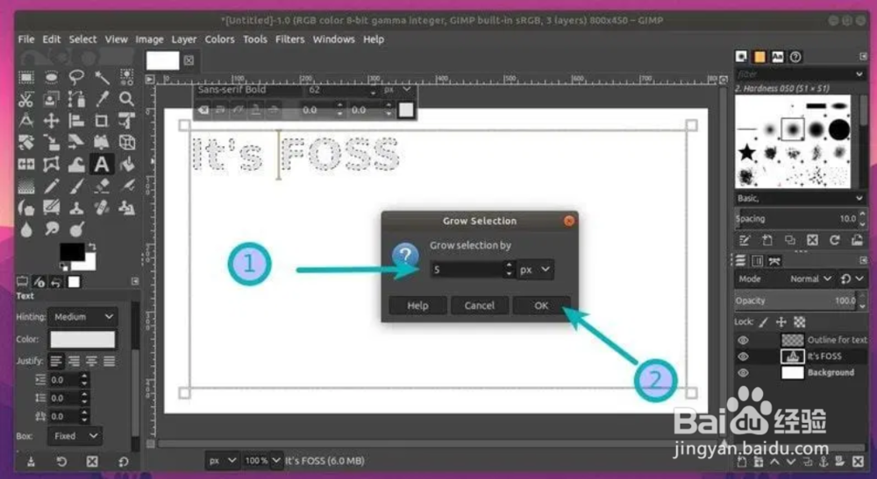
Task: Set Justify to centered
Action: coord(92,361)
